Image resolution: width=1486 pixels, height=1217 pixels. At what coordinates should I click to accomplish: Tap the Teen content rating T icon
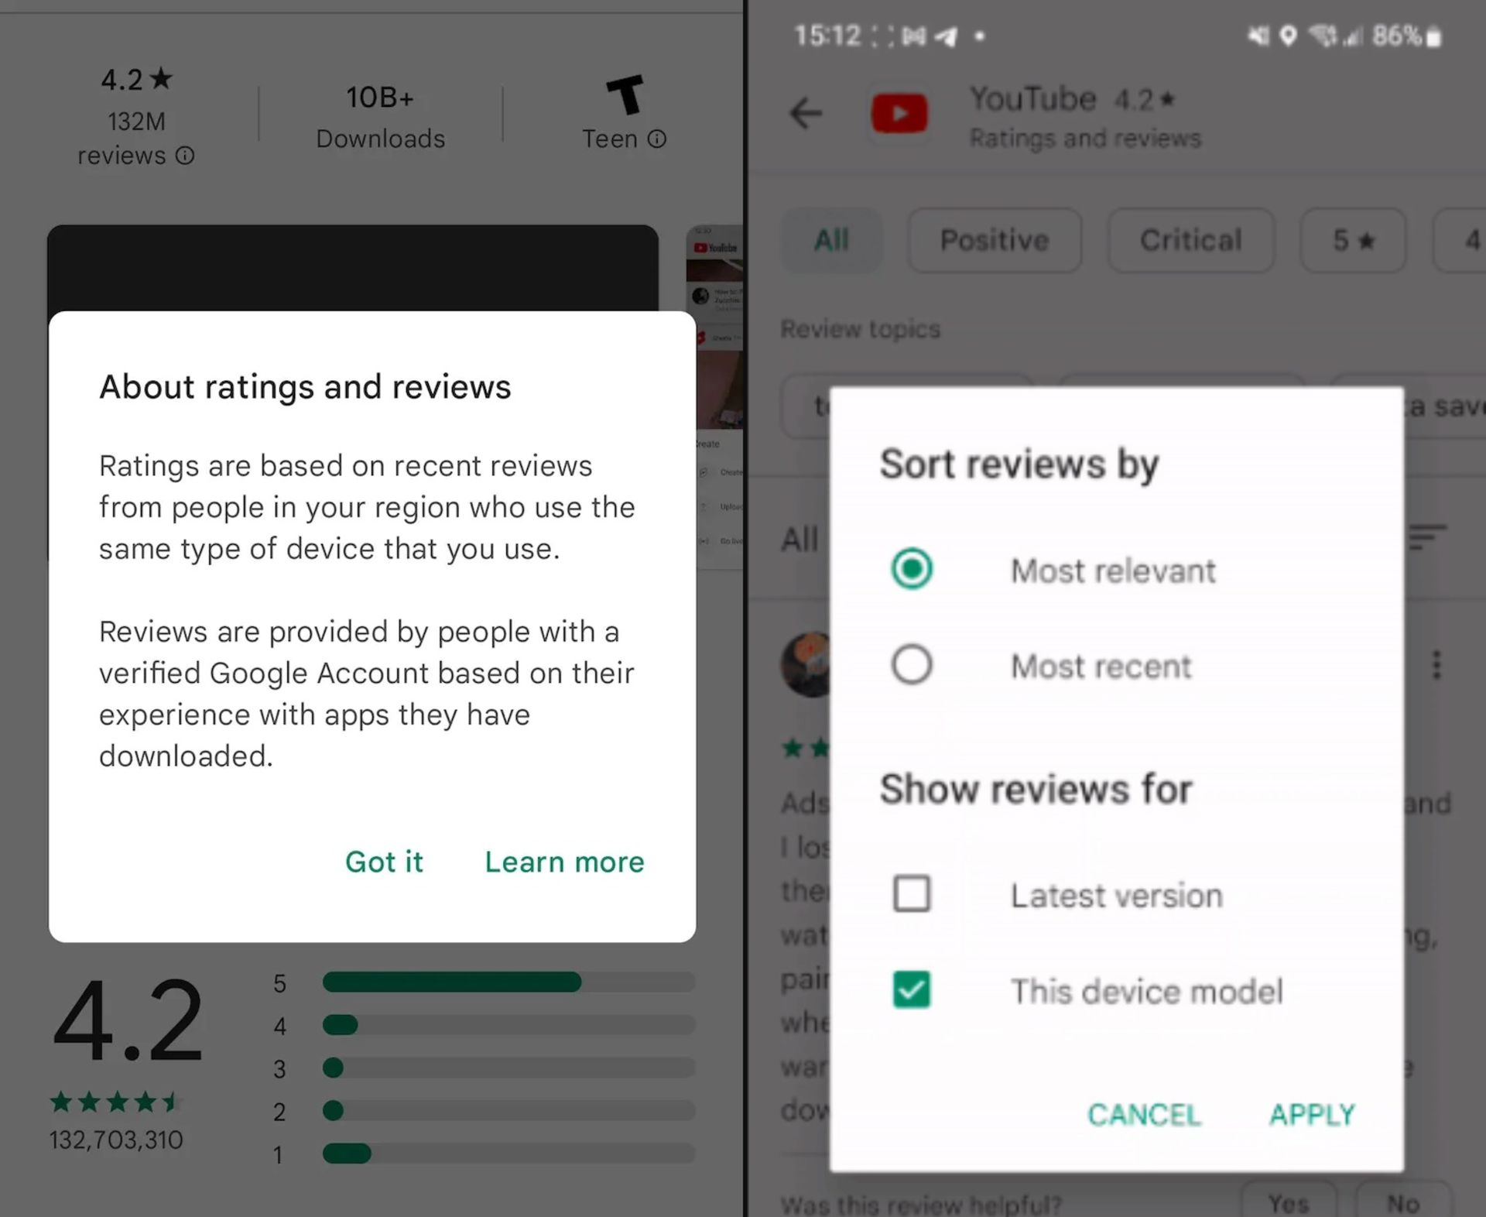tap(625, 94)
